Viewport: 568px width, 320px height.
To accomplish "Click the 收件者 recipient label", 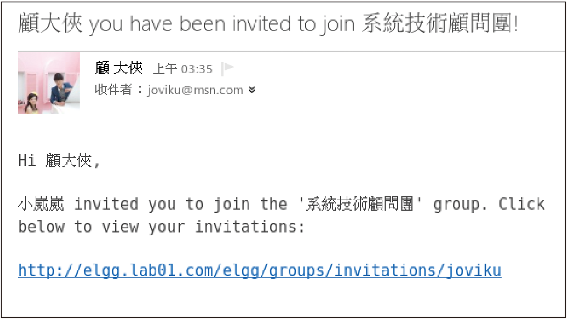I will point(113,90).
